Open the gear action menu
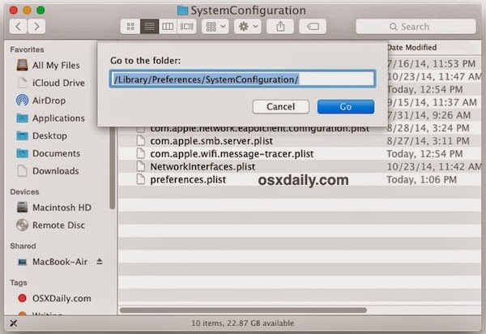The image size is (486, 334). 248,27
